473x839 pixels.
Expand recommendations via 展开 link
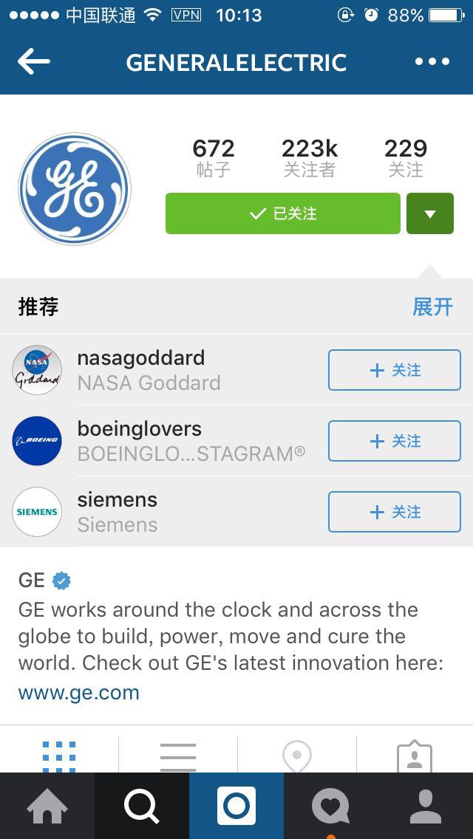[433, 307]
